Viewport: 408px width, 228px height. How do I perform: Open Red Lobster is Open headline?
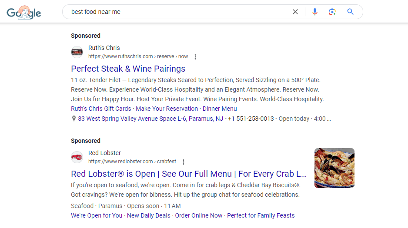(x=189, y=174)
